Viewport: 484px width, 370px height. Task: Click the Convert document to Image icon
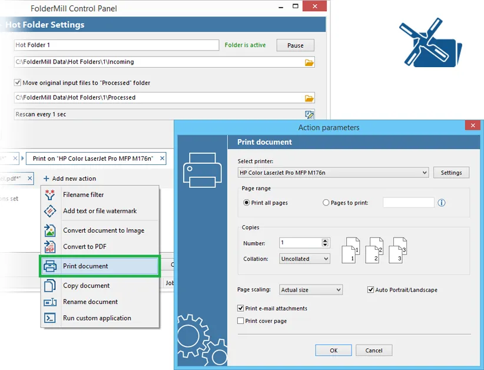point(50,230)
